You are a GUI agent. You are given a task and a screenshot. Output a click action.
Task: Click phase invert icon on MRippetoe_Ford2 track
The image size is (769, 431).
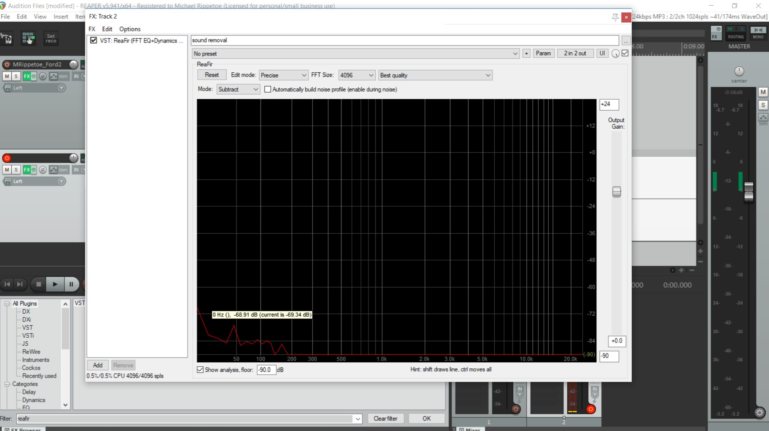click(x=43, y=76)
